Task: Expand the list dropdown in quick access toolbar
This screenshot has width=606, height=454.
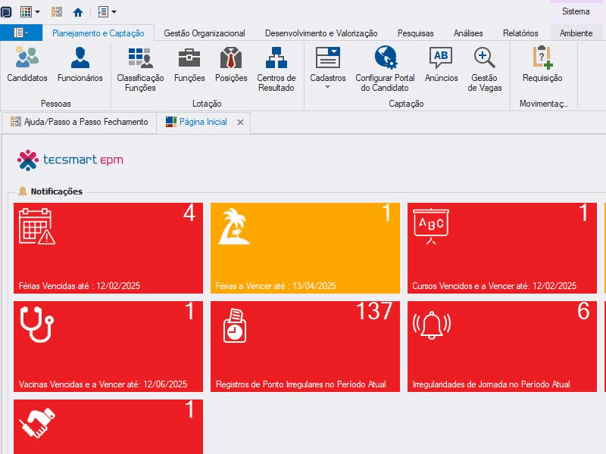Action: point(114,12)
